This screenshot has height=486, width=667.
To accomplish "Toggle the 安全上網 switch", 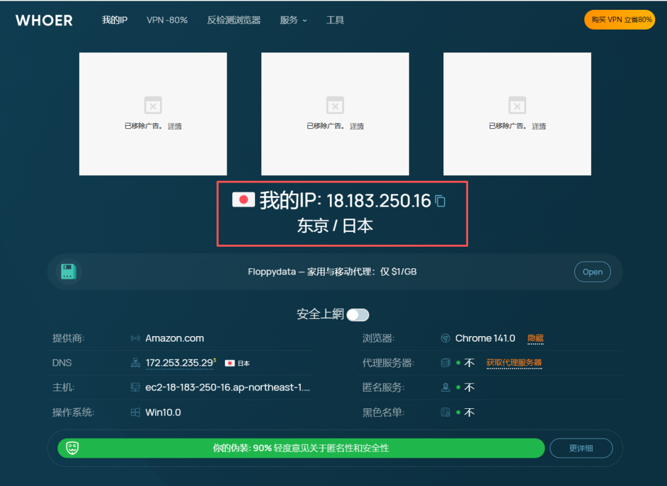I will point(358,315).
